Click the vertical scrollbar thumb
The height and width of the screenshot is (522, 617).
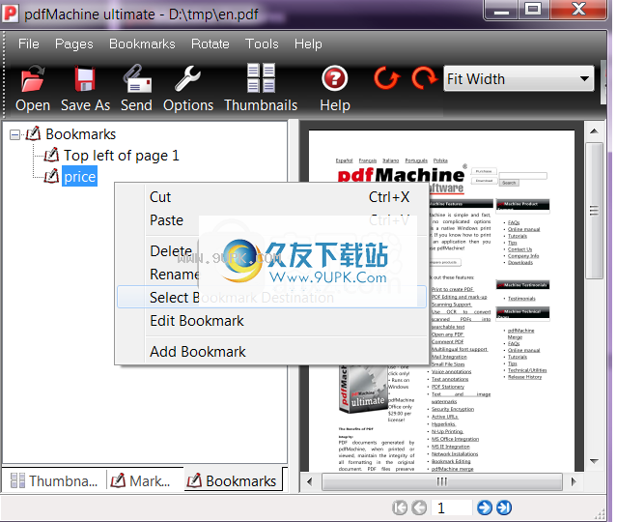coord(594,211)
